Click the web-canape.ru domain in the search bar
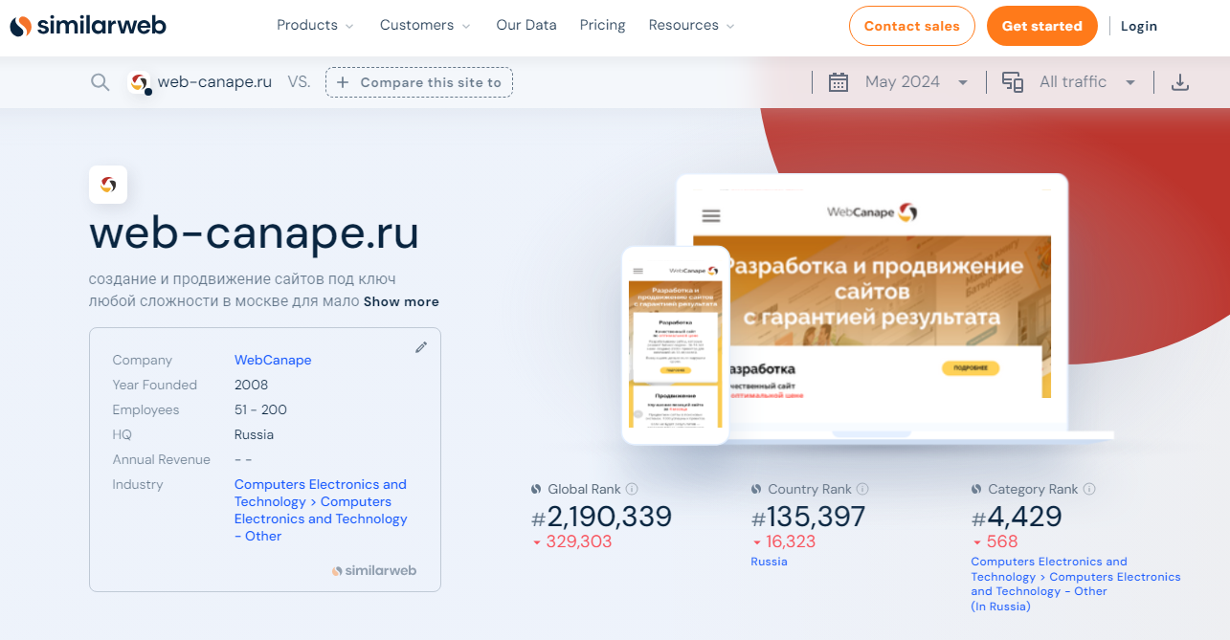The width and height of the screenshot is (1230, 640). pos(214,82)
